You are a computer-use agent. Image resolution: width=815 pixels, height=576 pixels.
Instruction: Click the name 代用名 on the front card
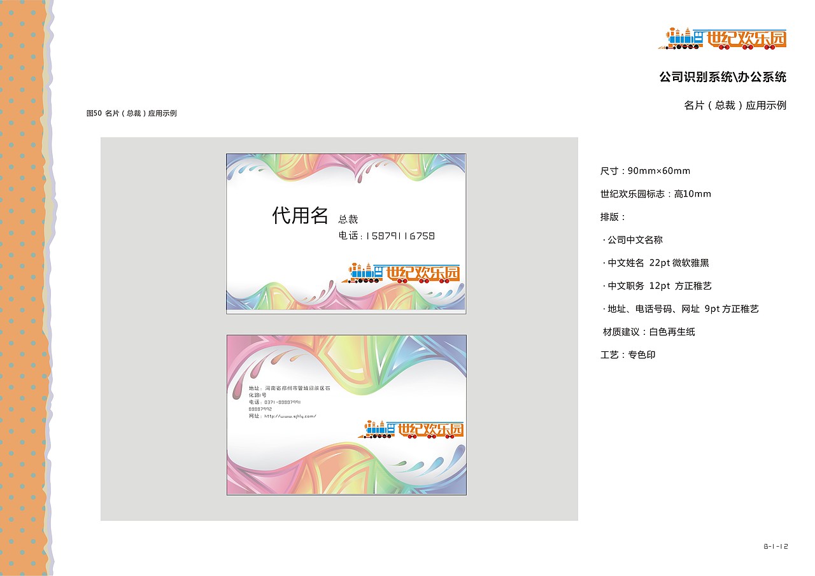[300, 215]
